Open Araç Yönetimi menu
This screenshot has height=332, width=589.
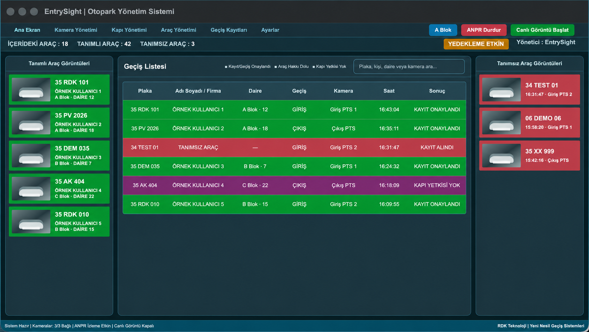click(x=178, y=30)
